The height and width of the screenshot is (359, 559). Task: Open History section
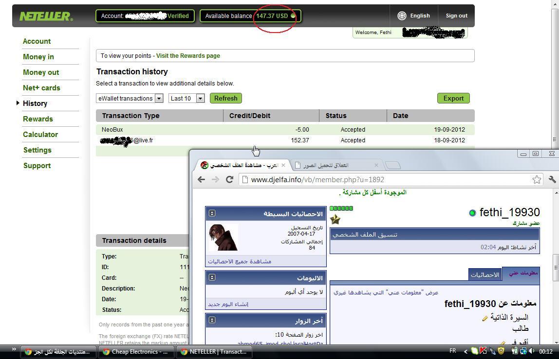(x=35, y=103)
